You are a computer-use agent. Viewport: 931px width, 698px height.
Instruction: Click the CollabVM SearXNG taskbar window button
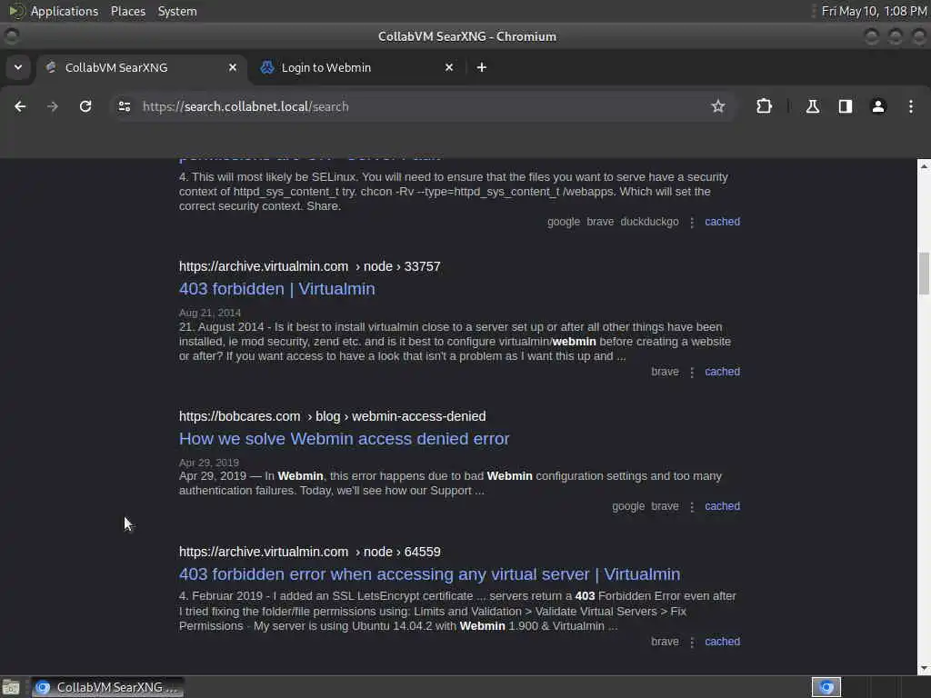tap(107, 687)
